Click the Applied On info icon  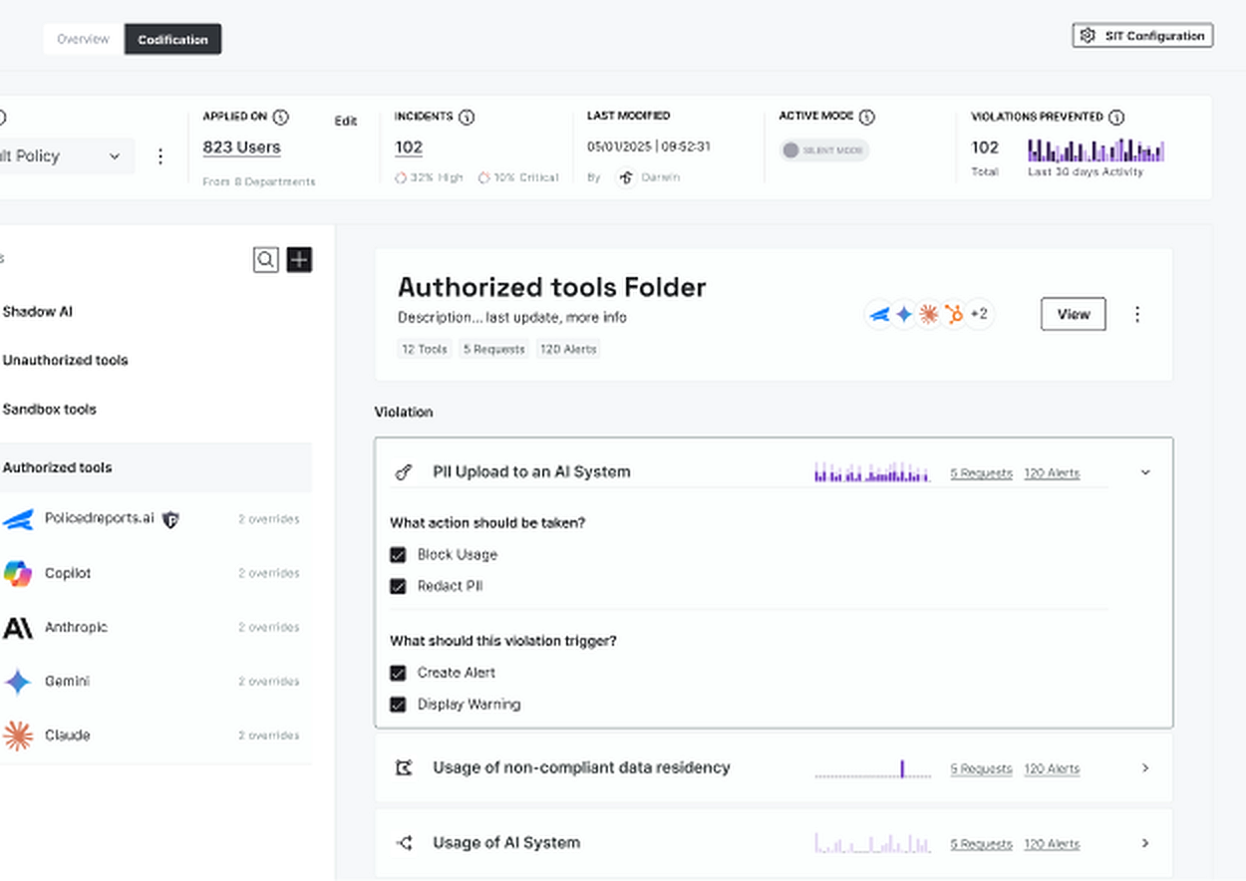pyautogui.click(x=281, y=117)
